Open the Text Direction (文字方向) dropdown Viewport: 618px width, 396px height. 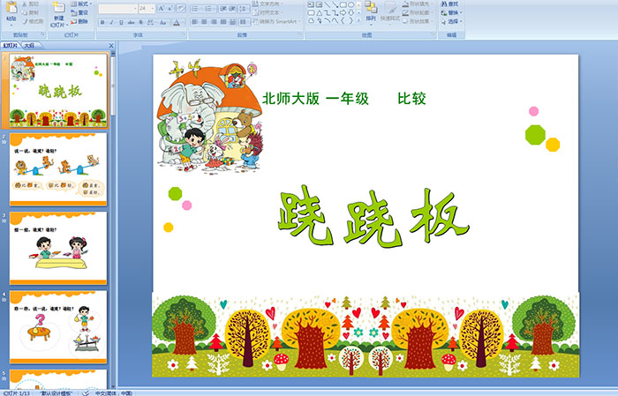[268, 4]
